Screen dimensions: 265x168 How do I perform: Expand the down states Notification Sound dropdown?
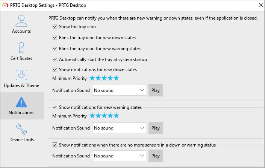tap(119, 90)
